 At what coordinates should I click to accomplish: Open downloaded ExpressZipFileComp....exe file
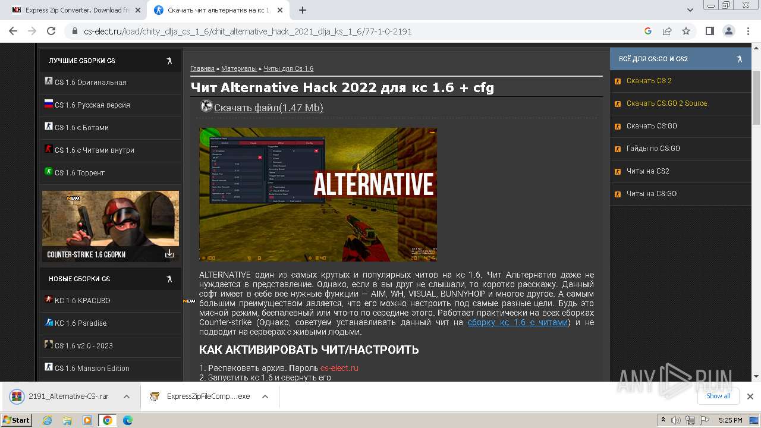pos(200,396)
